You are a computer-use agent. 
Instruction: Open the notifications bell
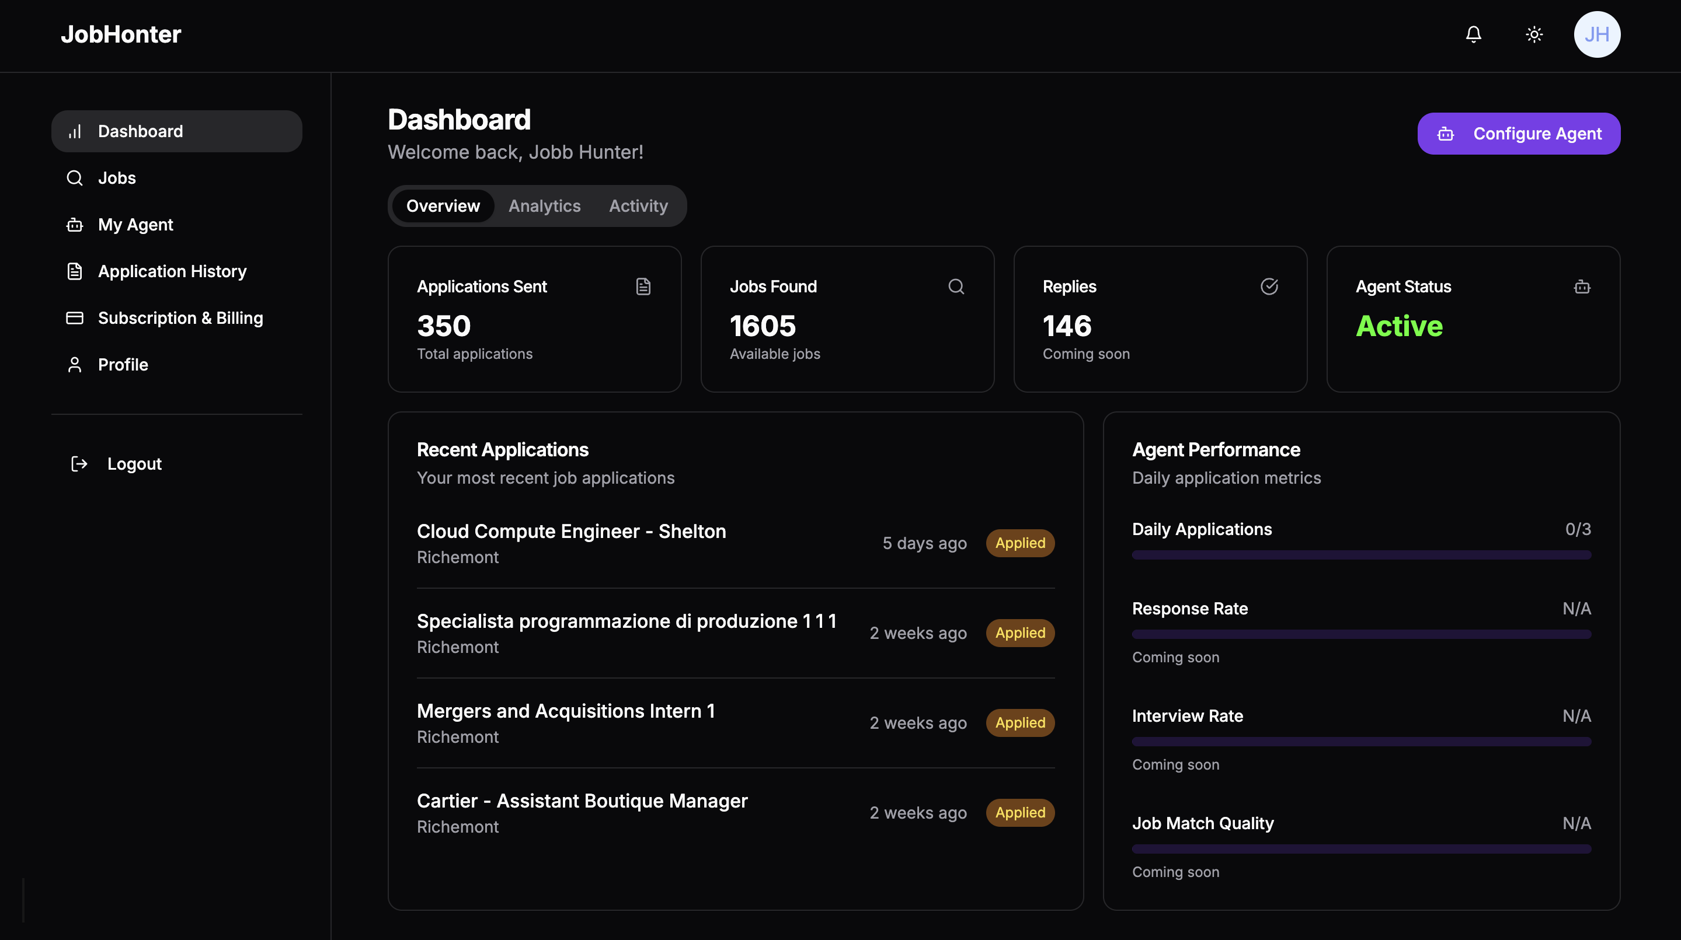tap(1474, 34)
